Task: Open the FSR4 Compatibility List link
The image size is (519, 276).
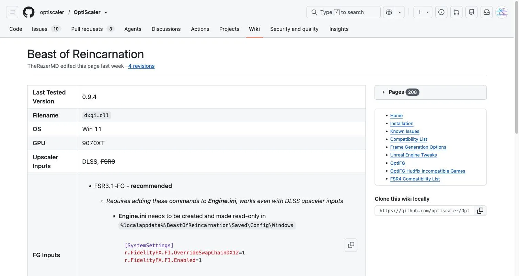Action: point(415,179)
